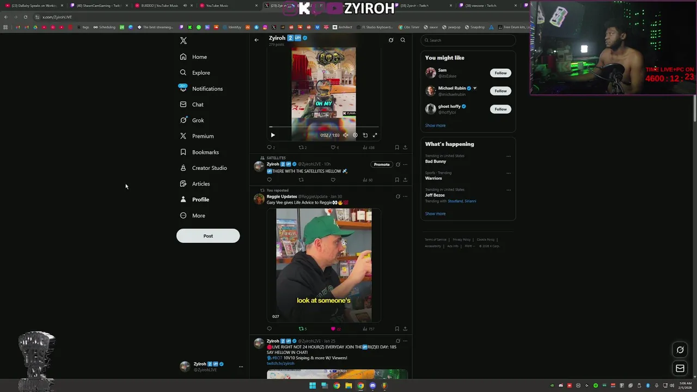Show more in You might like
Viewport: 697px width, 392px height.
[x=435, y=125]
